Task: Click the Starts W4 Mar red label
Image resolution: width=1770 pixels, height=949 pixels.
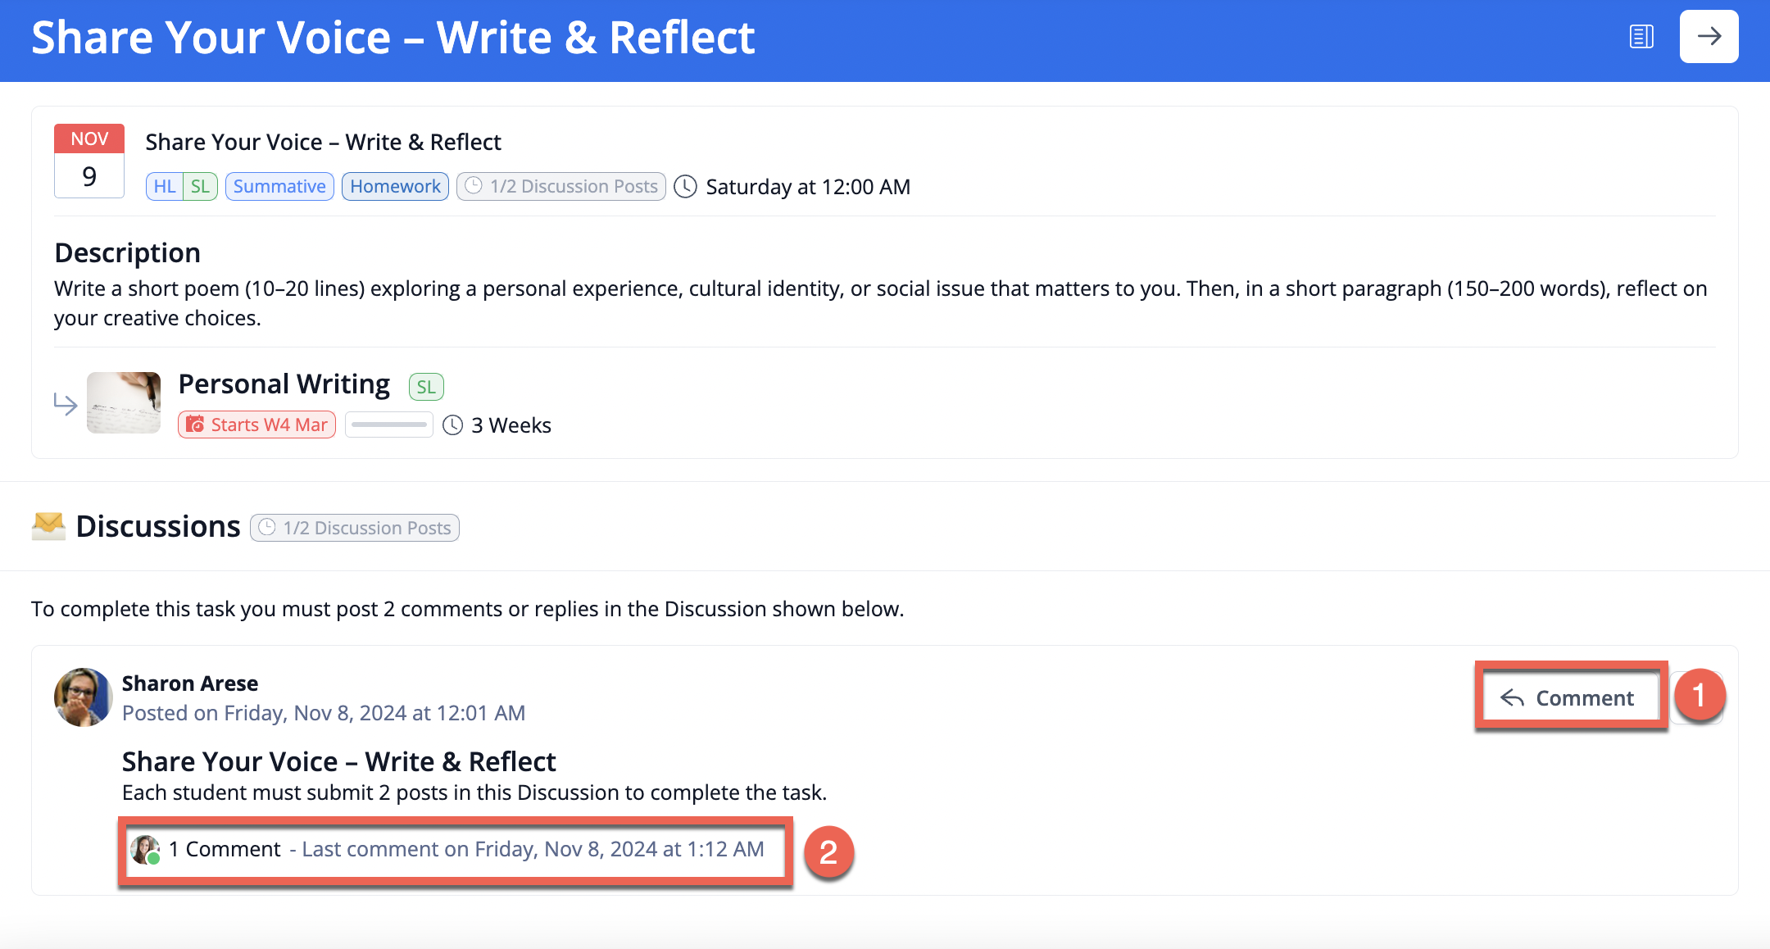Action: [x=257, y=425]
